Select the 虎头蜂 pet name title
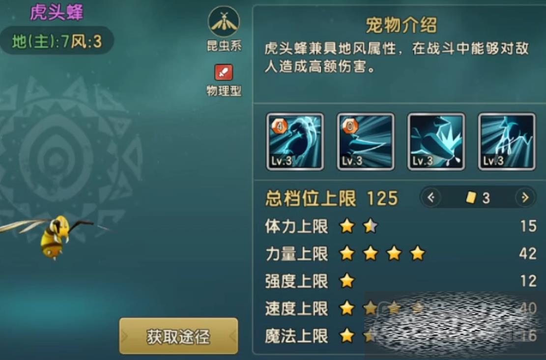The height and width of the screenshot is (360, 546). pos(57,12)
